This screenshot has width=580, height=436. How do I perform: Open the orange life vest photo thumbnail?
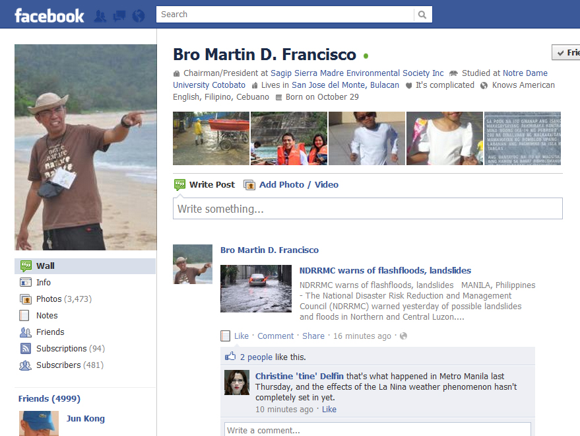click(x=289, y=139)
